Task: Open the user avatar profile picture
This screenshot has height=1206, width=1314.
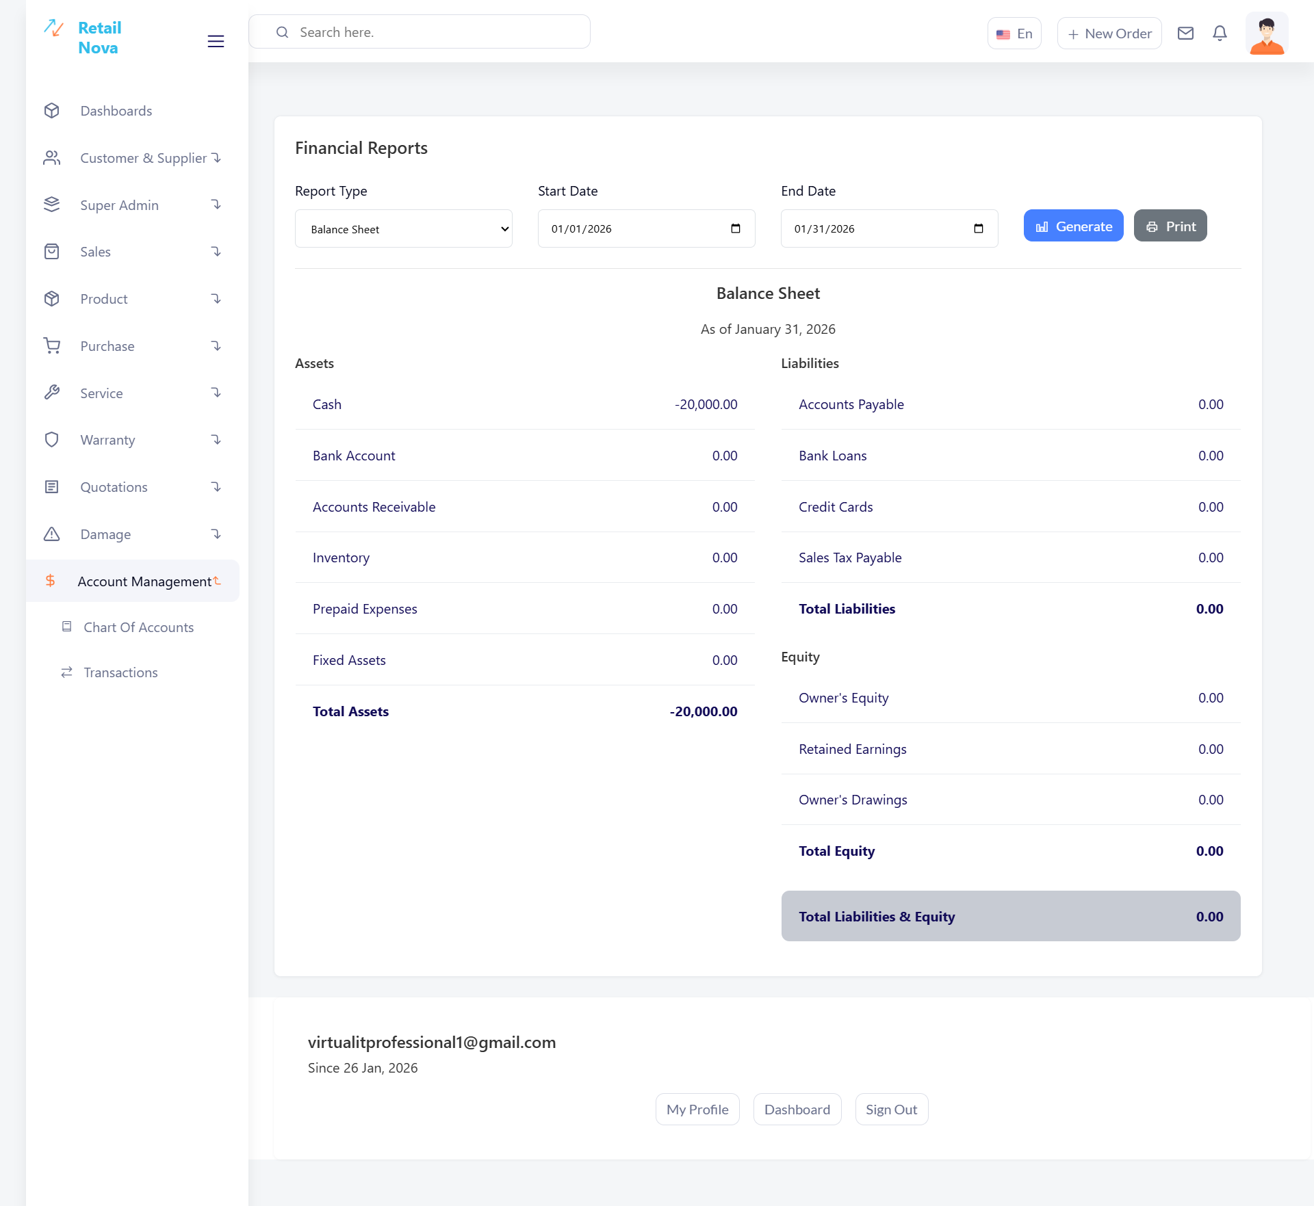Action: click(1266, 34)
